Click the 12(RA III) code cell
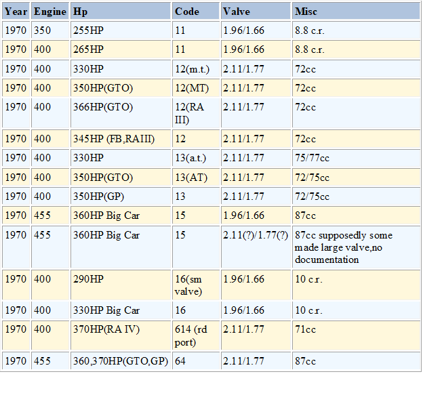The width and height of the screenshot is (423, 393). point(196,113)
